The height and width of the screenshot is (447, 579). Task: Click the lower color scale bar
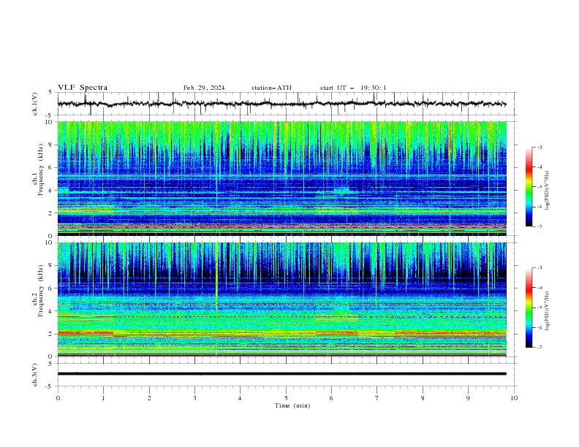[529, 307]
